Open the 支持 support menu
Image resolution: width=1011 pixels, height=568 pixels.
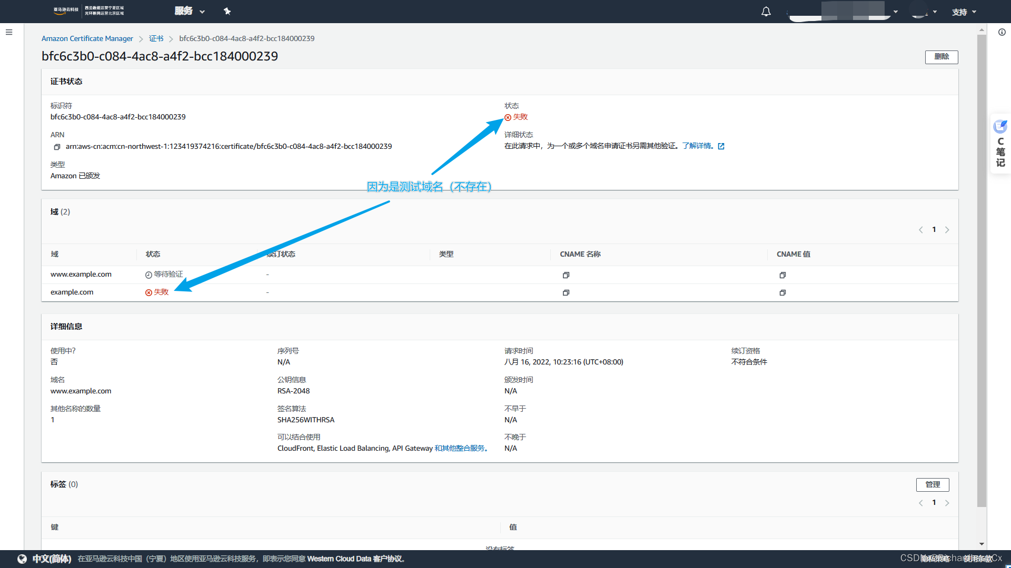pos(964,12)
